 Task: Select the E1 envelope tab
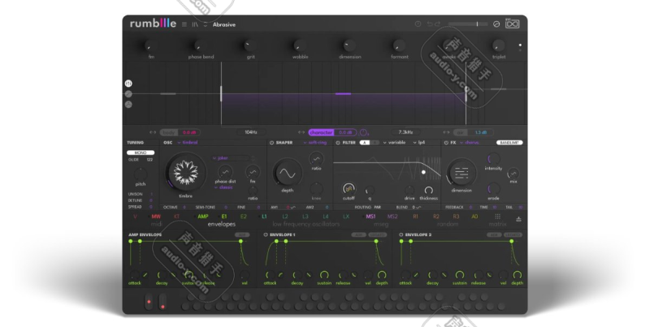pyautogui.click(x=224, y=217)
